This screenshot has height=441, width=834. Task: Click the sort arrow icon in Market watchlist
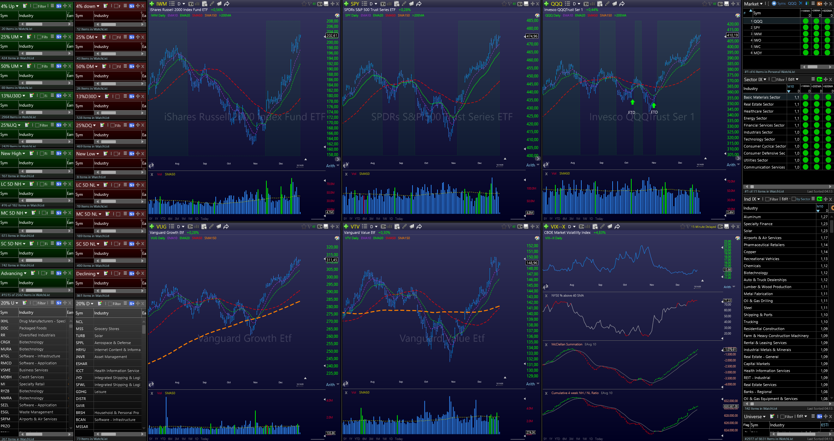pyautogui.click(x=807, y=3)
